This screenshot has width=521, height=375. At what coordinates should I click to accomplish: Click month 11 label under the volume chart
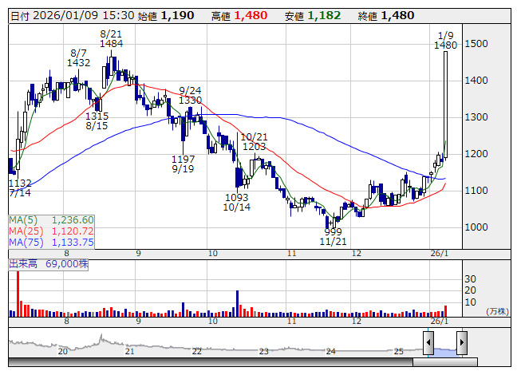[x=291, y=322]
